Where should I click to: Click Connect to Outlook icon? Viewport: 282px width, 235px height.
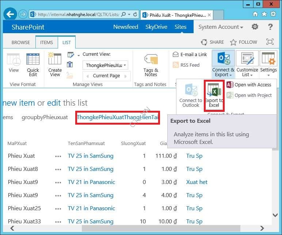tap(190, 90)
